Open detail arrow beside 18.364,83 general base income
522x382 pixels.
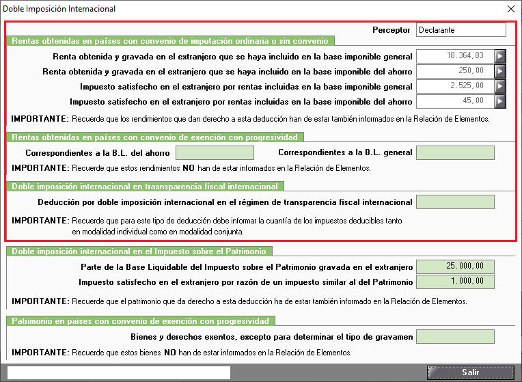tap(500, 56)
